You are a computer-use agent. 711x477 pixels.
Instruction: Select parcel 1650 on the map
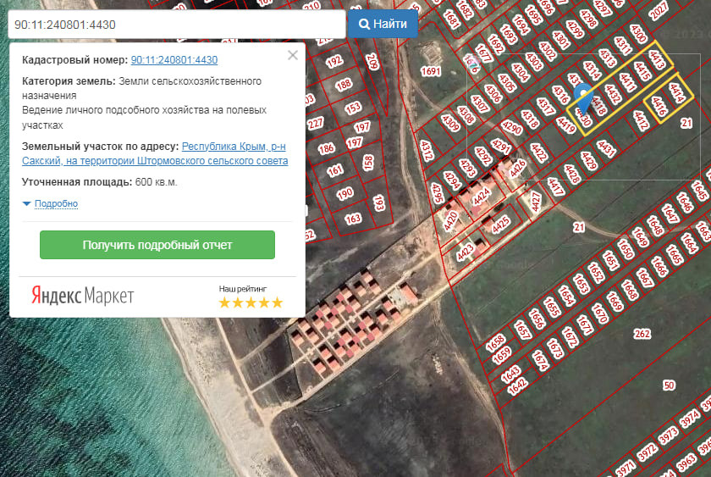tap(626, 249)
